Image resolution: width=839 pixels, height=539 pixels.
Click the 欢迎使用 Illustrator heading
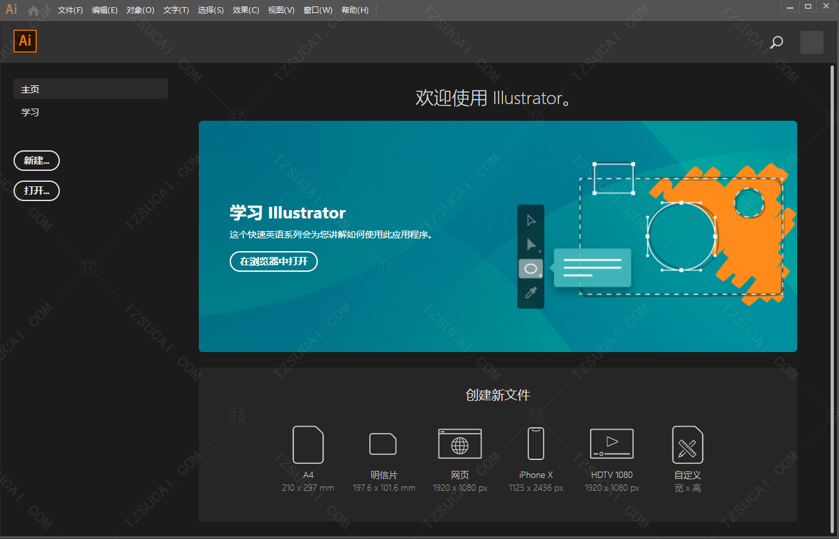(493, 98)
